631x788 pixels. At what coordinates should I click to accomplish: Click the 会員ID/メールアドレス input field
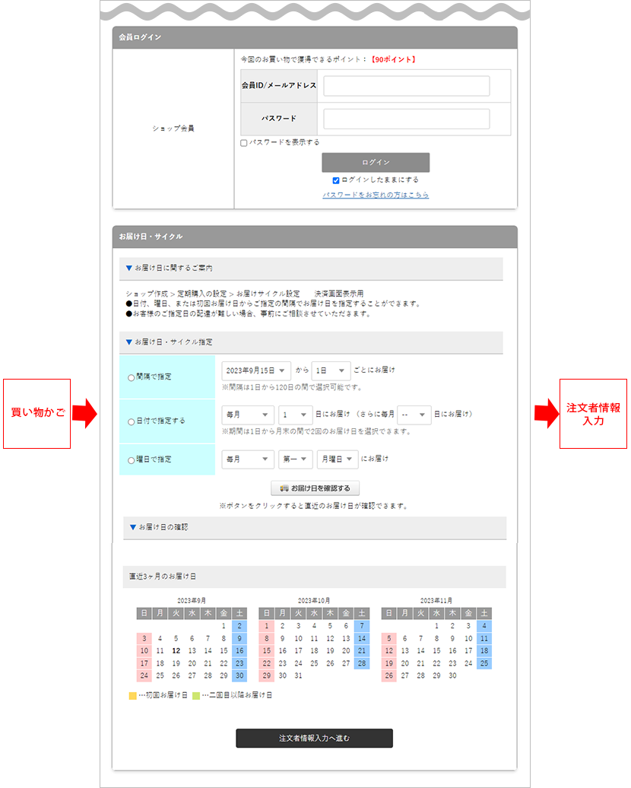(405, 86)
